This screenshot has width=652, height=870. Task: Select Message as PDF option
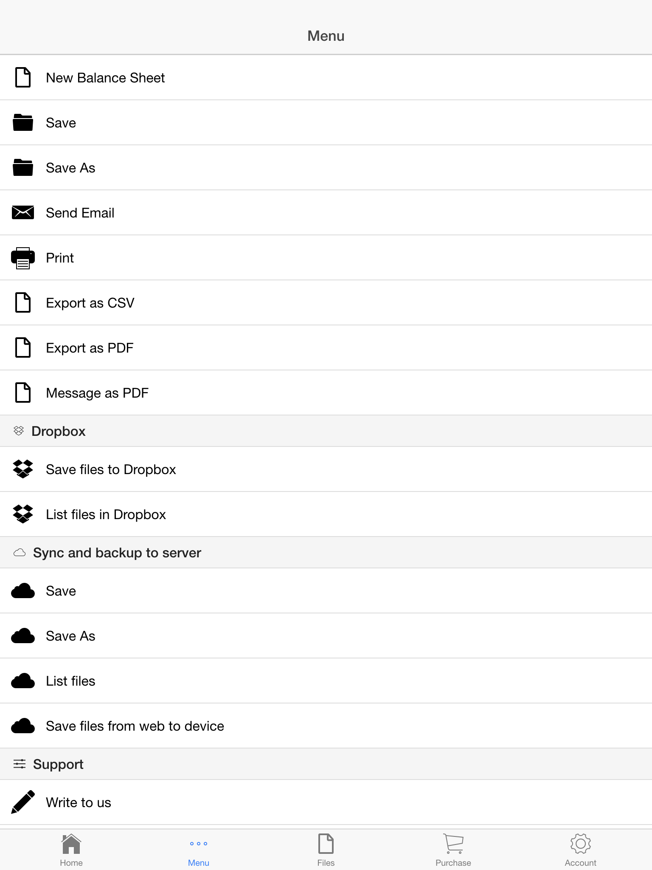pos(326,393)
